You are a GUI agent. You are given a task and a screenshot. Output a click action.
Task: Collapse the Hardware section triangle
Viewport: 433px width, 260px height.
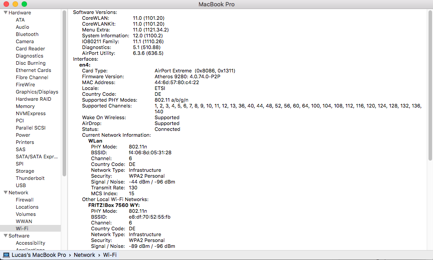pos(5,13)
